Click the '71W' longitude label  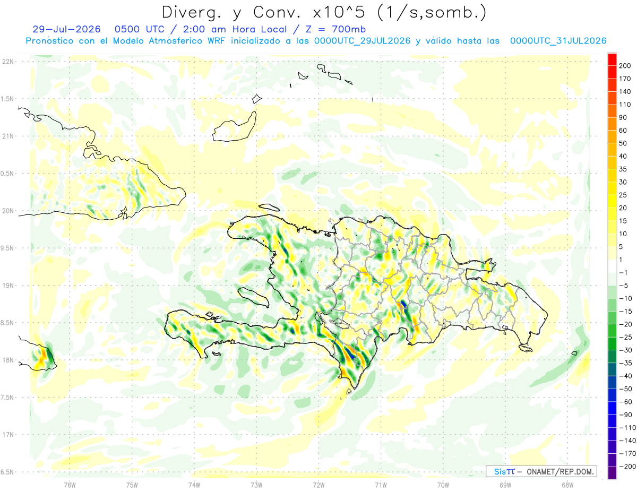[381, 485]
